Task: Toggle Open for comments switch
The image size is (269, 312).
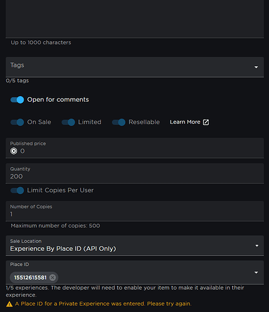Action: 17,100
